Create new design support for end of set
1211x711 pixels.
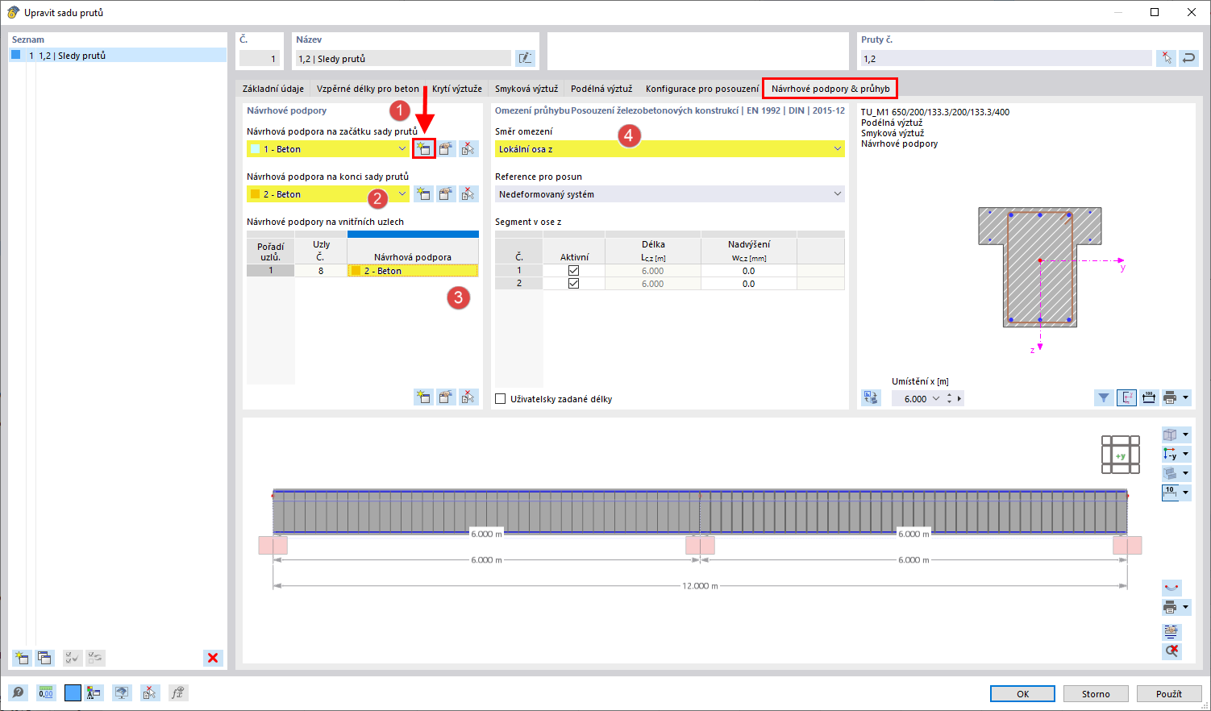click(423, 194)
